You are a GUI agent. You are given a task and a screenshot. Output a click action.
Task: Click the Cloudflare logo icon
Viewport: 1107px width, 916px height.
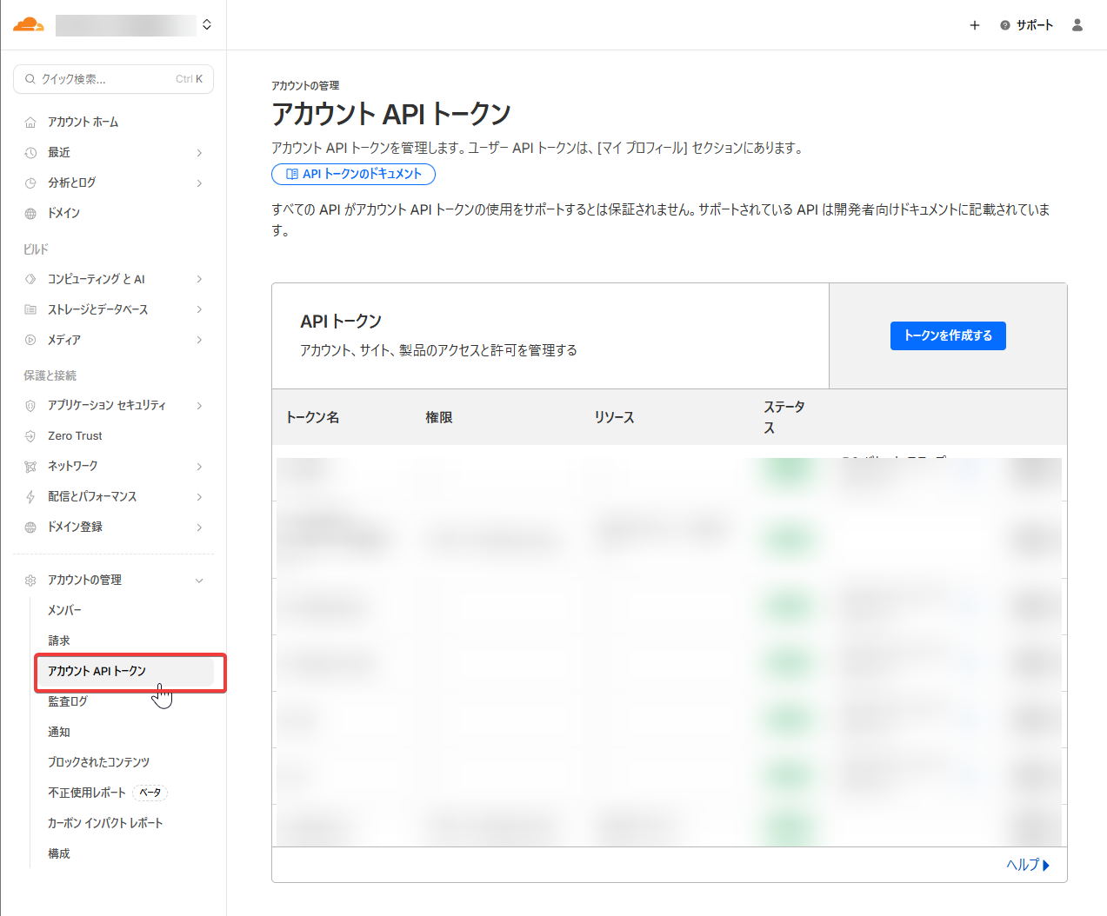[x=28, y=24]
